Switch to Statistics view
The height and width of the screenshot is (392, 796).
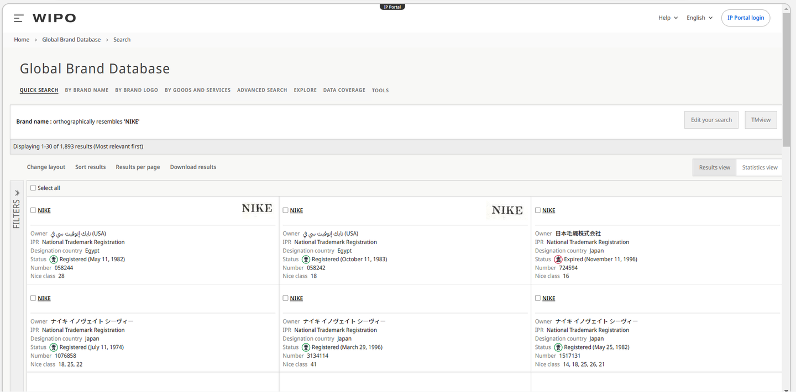pyautogui.click(x=760, y=167)
